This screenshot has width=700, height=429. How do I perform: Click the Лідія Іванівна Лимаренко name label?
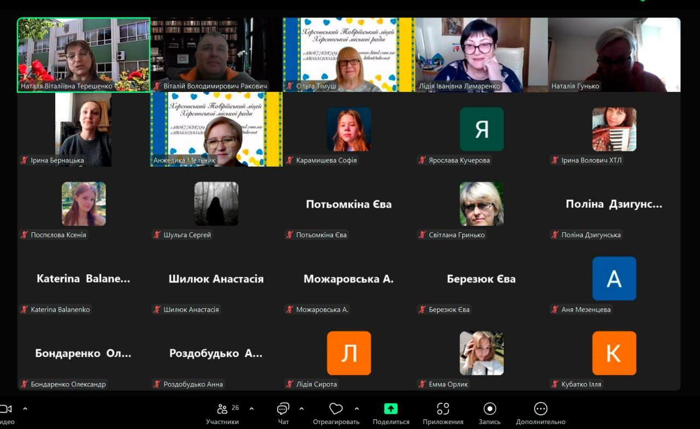click(x=459, y=86)
